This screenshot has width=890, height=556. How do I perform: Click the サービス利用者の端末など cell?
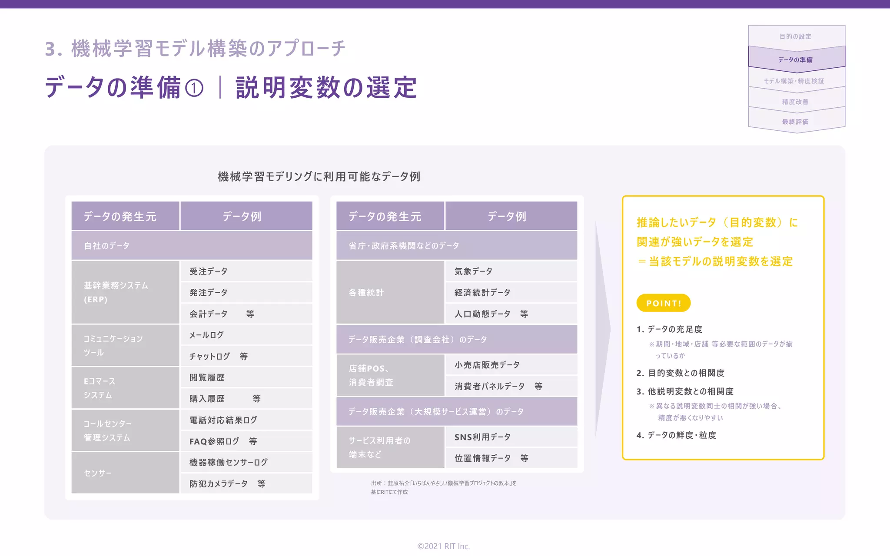[390, 447]
